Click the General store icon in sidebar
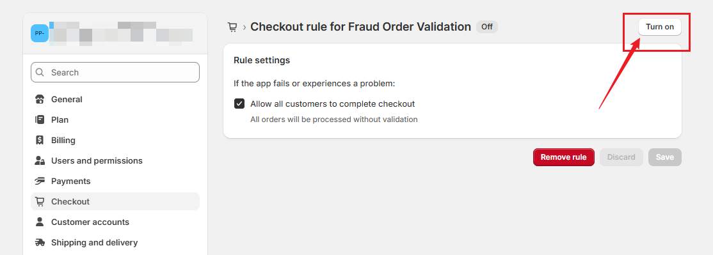713x255 pixels. click(40, 99)
